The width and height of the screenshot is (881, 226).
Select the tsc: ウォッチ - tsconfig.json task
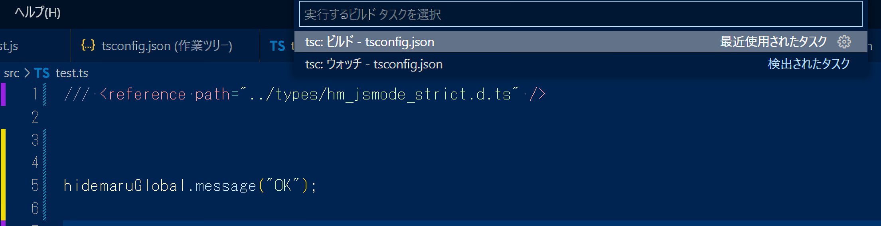[x=373, y=64]
